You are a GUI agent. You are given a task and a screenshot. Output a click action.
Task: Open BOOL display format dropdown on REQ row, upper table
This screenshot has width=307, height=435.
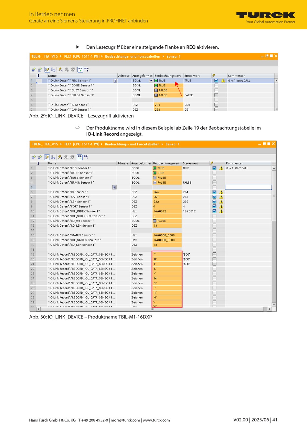(151, 81)
